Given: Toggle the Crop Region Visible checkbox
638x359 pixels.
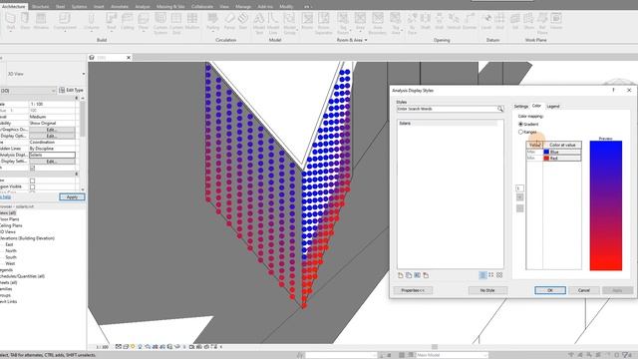Looking at the screenshot, I should tap(32, 186).
